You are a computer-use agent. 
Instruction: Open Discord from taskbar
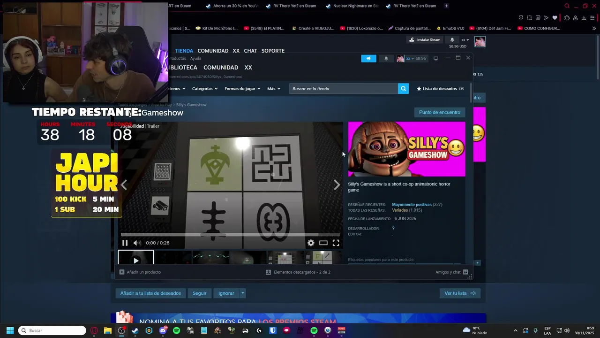[x=163, y=330]
